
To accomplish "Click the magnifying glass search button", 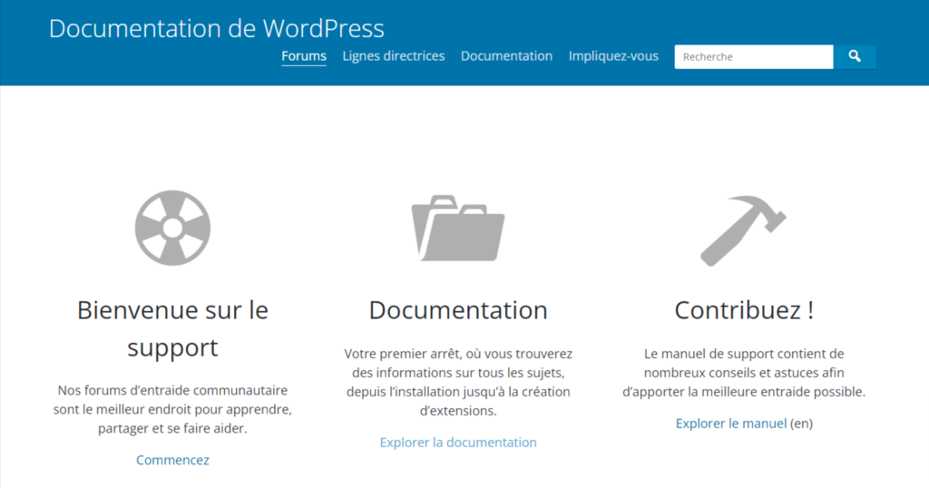I will click(x=855, y=57).
